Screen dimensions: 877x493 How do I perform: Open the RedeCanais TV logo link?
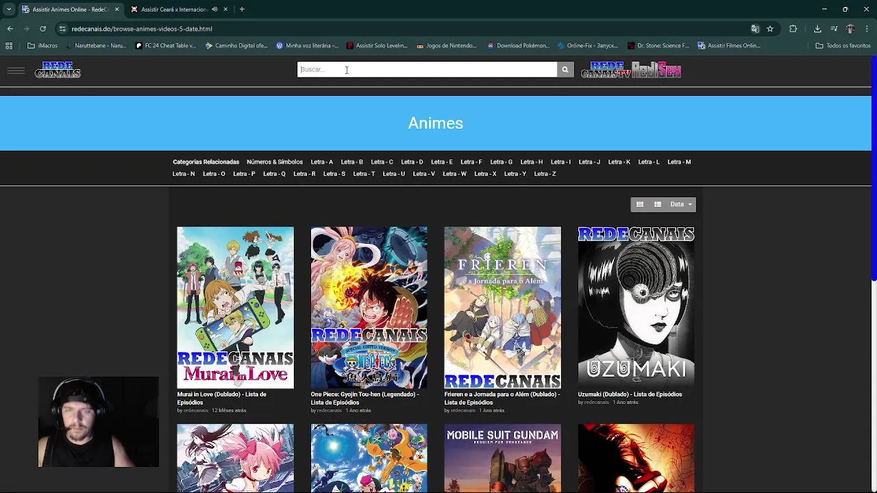[606, 70]
